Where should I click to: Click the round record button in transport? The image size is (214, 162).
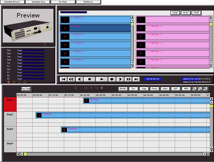(x=112, y=79)
